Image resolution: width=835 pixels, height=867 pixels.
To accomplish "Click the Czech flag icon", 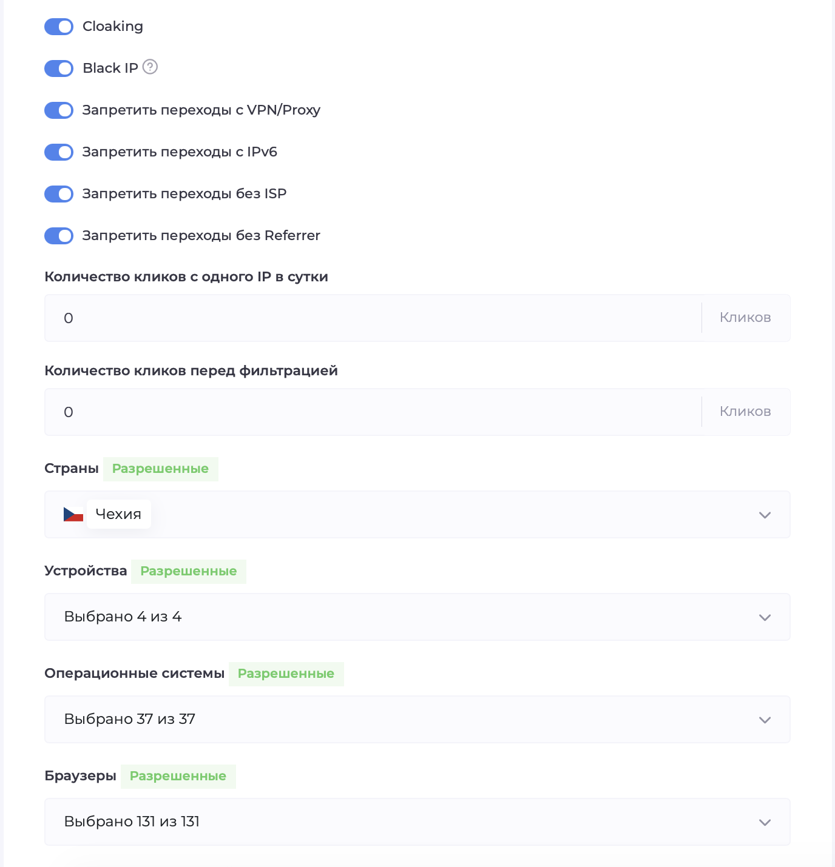I will [x=73, y=515].
